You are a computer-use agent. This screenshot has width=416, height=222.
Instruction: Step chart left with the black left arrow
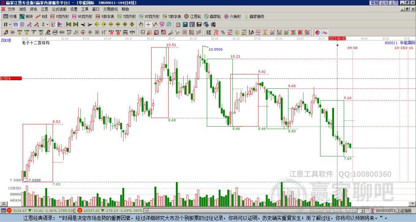tap(83, 24)
